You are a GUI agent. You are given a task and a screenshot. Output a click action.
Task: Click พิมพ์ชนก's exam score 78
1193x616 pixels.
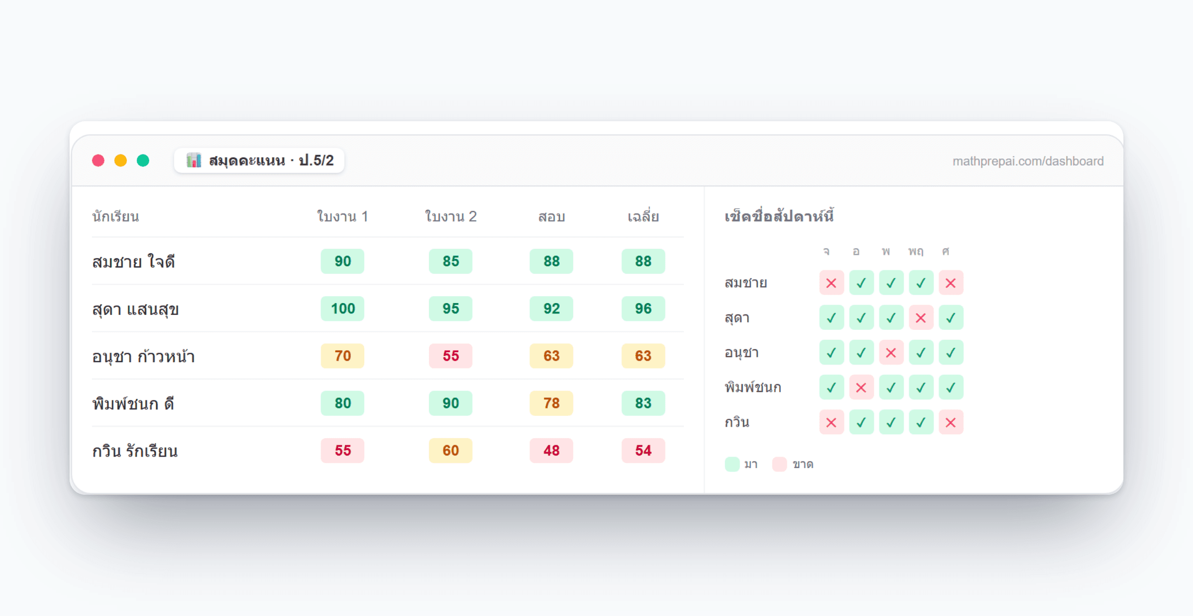tap(551, 403)
